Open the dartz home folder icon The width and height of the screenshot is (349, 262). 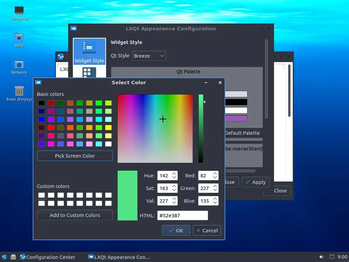(x=19, y=40)
